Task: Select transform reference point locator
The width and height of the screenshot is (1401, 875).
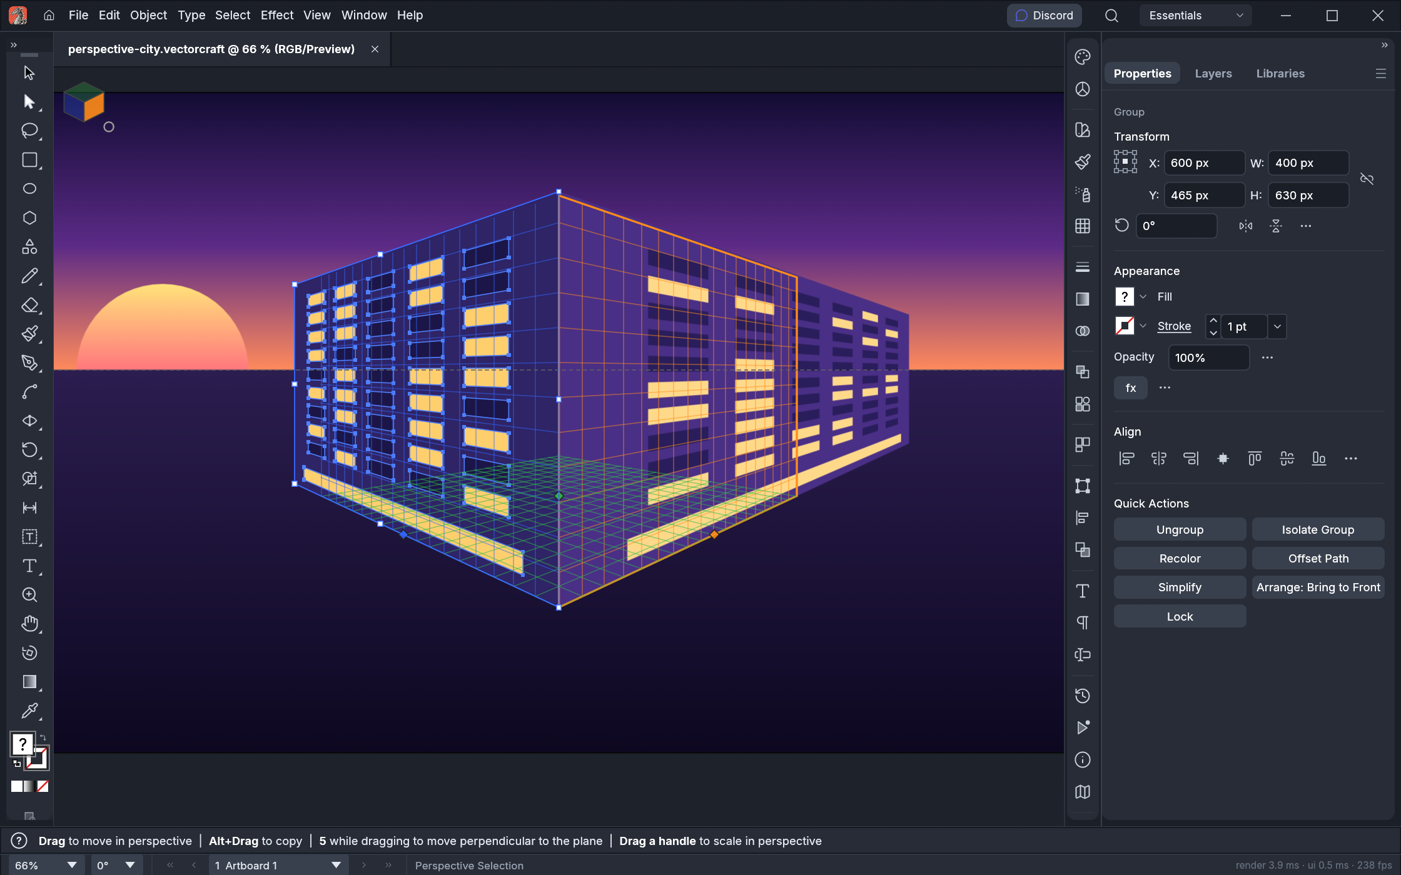Action: pos(1125,162)
